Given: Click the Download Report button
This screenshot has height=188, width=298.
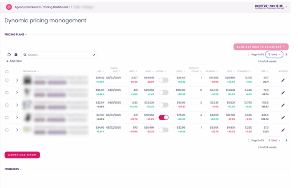Looking at the screenshot, I should pyautogui.click(x=22, y=155).
